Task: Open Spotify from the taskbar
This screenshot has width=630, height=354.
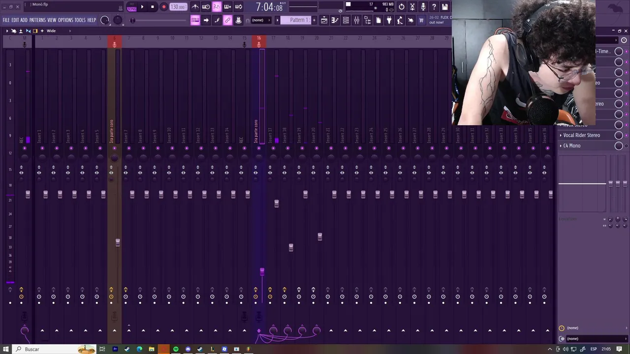Action: point(176,349)
